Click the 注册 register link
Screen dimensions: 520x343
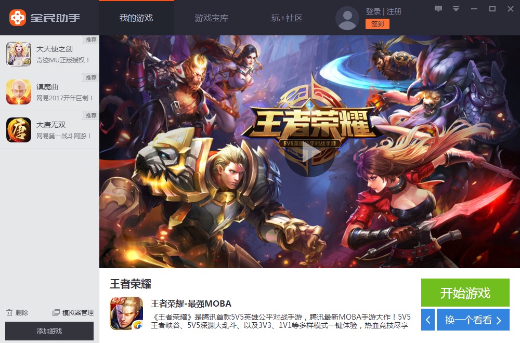point(394,11)
